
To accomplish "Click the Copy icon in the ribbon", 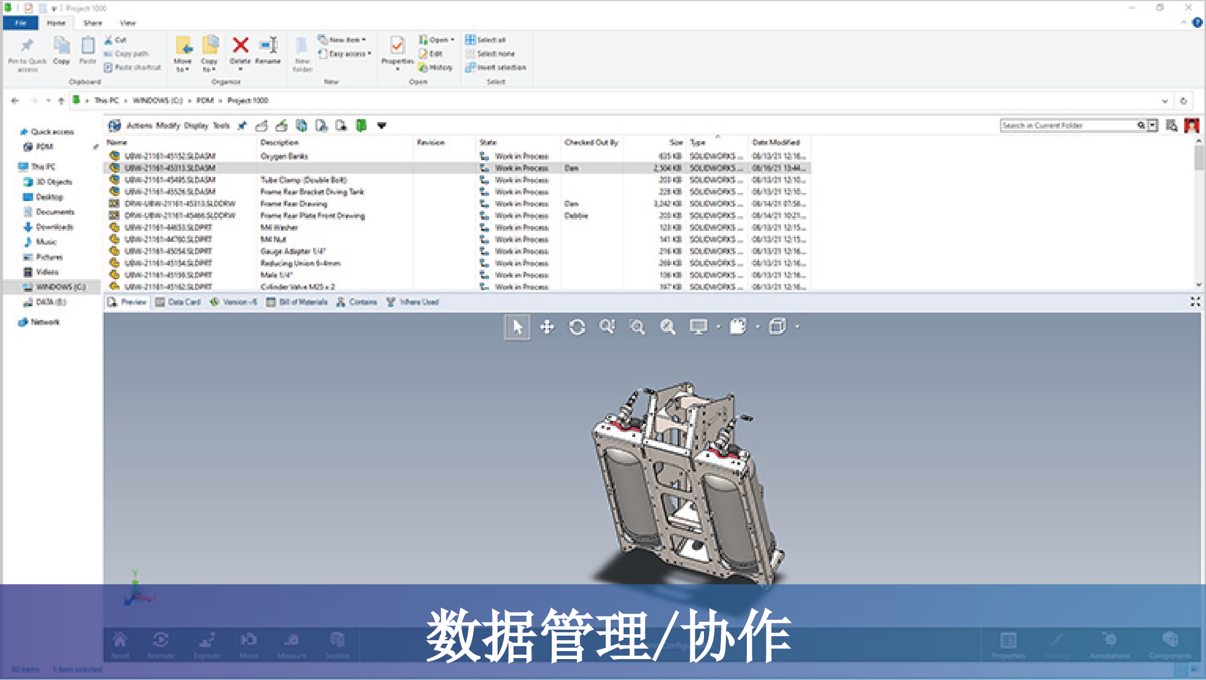I will tap(61, 46).
